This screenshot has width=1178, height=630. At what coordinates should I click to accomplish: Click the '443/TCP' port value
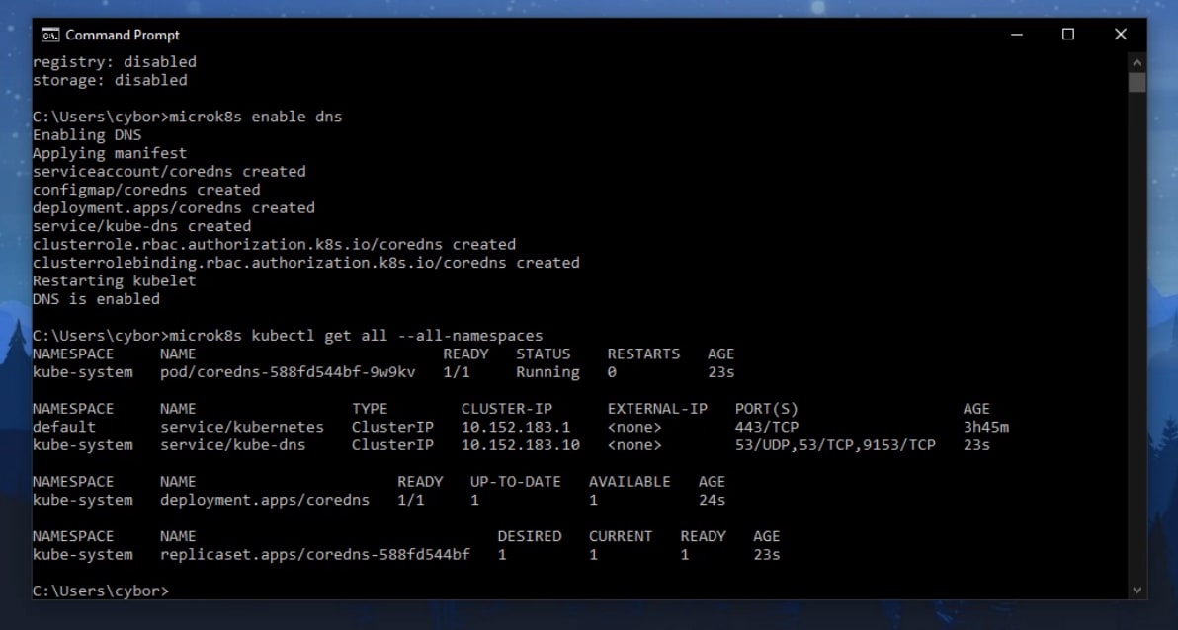[767, 427]
